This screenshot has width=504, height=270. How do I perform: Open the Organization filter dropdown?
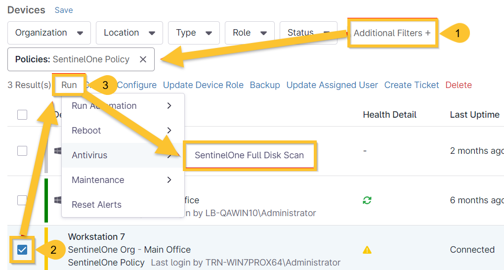tap(49, 33)
